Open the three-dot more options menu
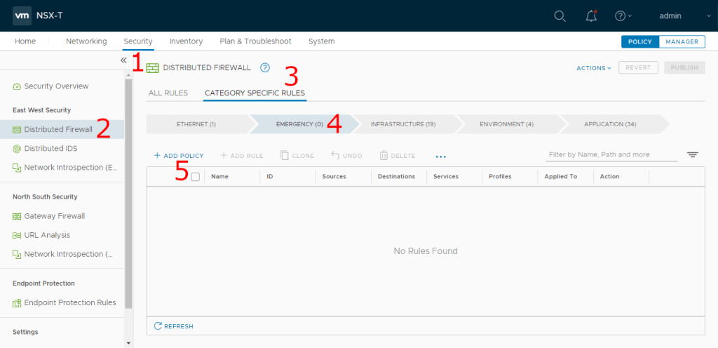718x348 pixels. click(440, 156)
